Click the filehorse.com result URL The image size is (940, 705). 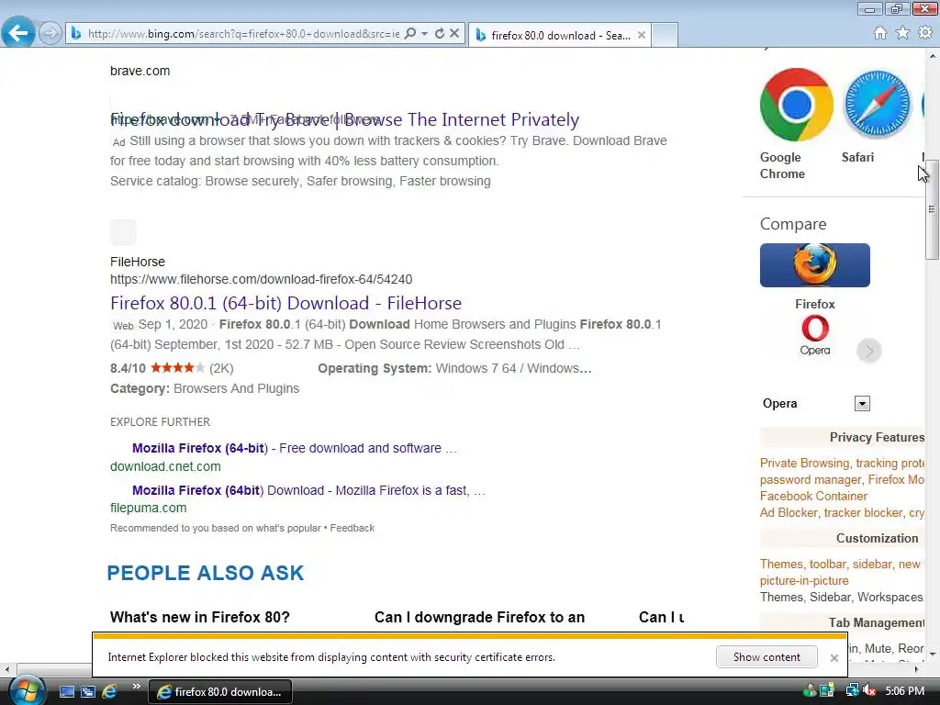(261, 279)
